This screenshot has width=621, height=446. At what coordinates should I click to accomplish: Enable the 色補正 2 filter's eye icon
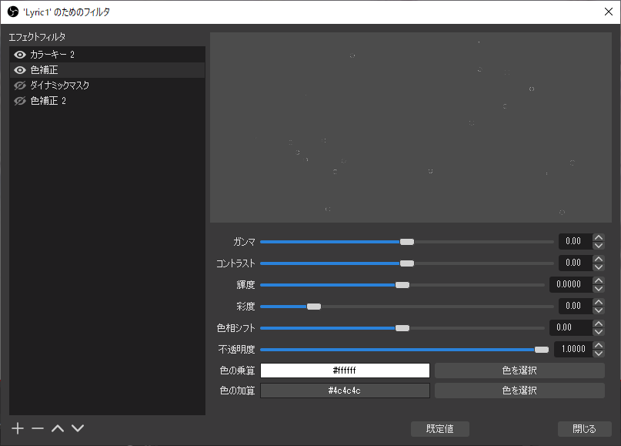click(20, 101)
